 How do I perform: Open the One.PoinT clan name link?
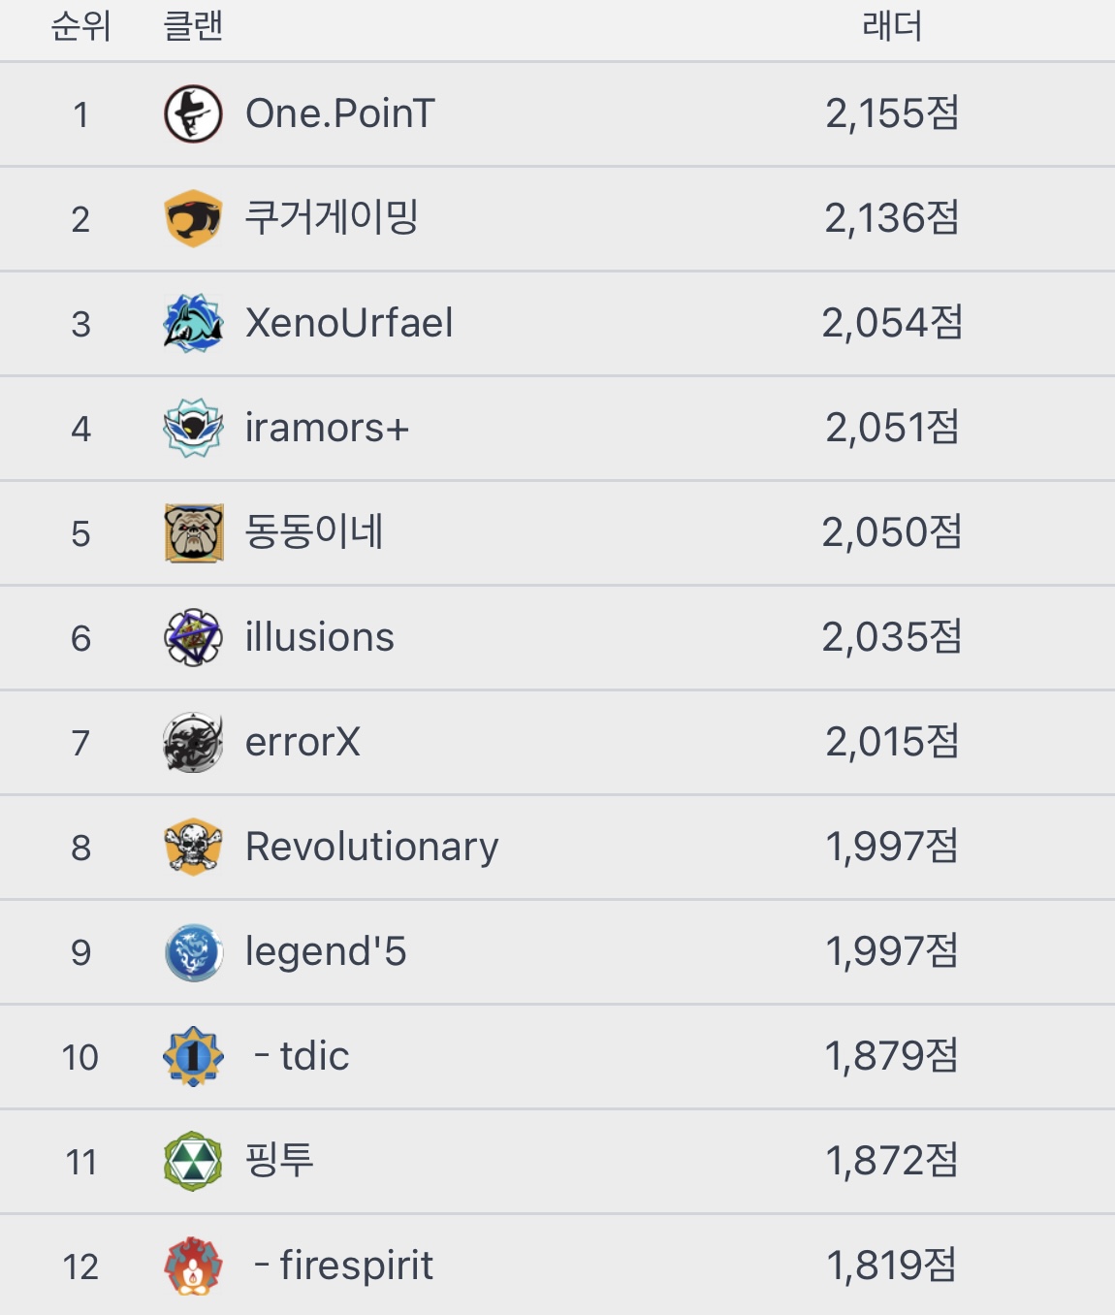[340, 114]
